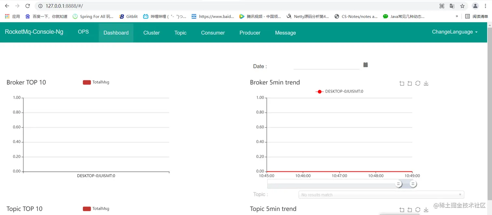Reload the page with the refresh icon
Viewport: 492px width, 215px height.
tap(28, 6)
